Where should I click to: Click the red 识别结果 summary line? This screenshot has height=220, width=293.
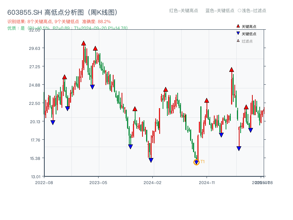click(59, 22)
